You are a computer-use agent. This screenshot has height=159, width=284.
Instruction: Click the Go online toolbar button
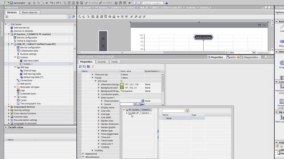coord(91,3)
